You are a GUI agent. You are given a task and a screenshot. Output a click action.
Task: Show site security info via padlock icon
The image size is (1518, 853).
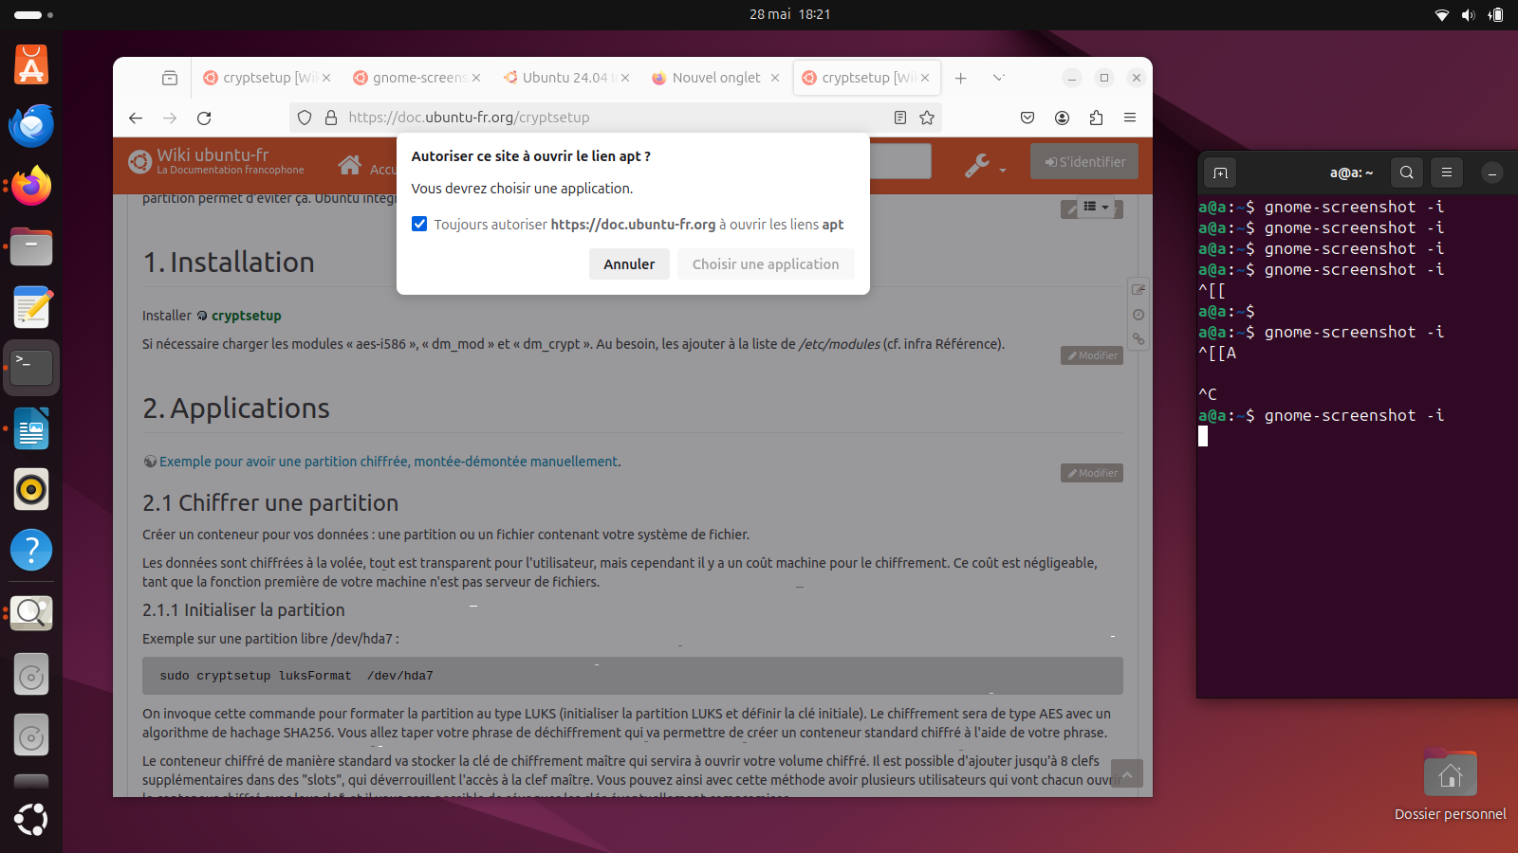coord(331,118)
